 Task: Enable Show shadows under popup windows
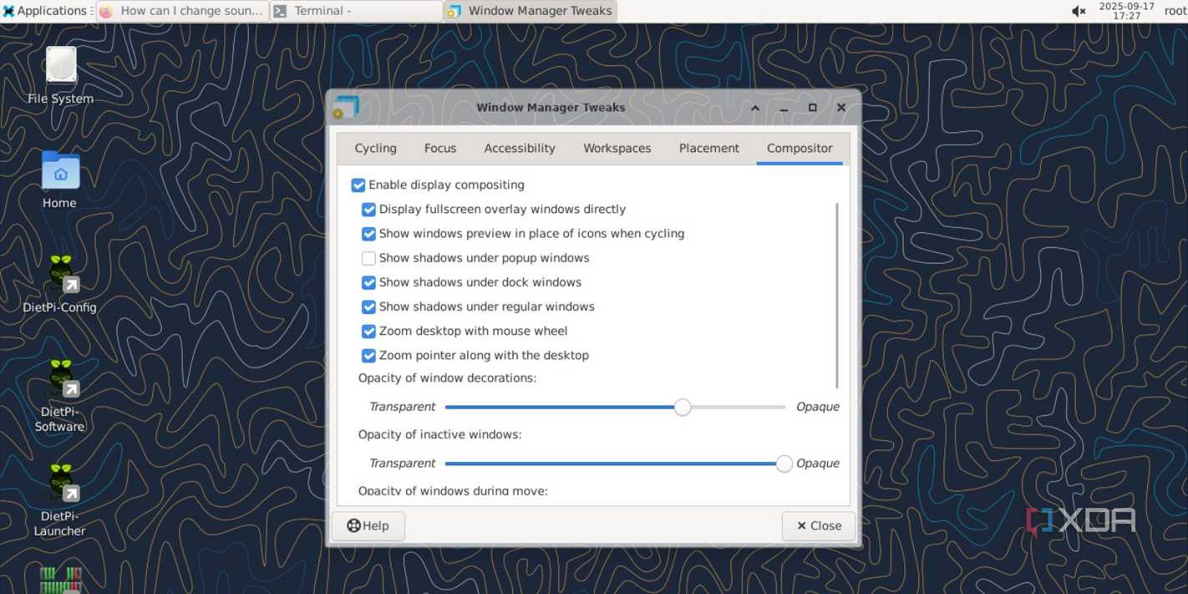point(368,258)
